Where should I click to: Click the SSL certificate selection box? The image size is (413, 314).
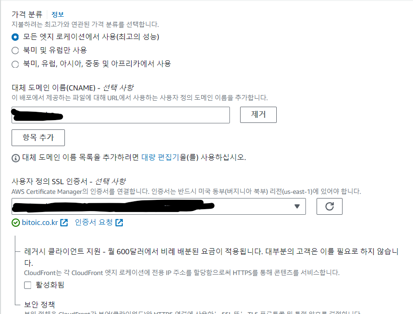[159, 206]
